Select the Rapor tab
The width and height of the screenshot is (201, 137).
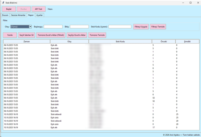pyautogui.click(x=31, y=15)
